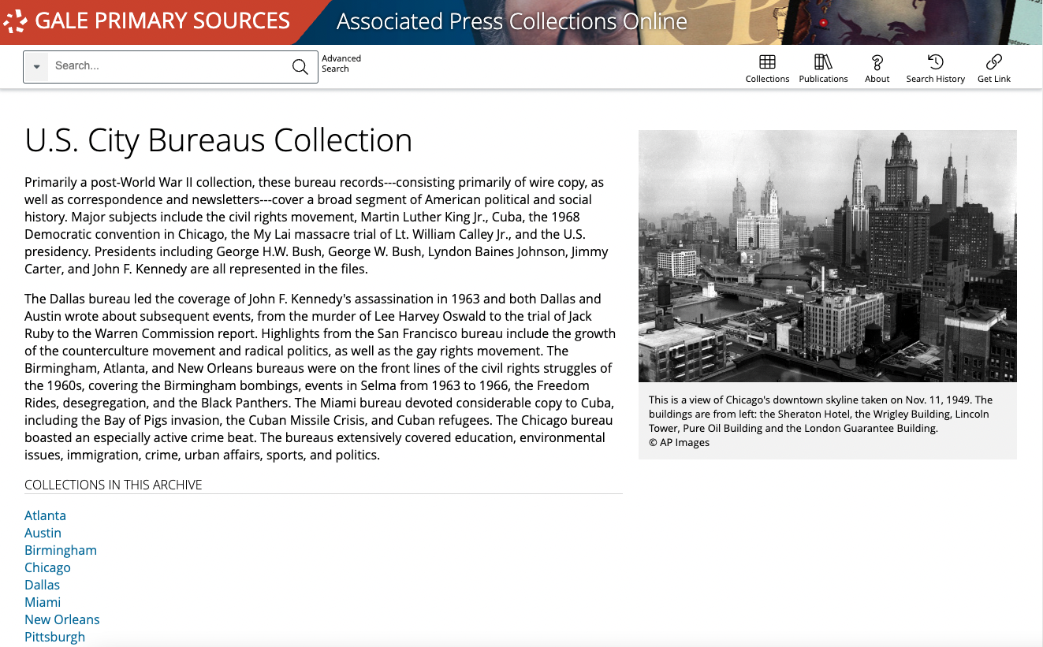Open the Birmingham collection link
The height and width of the screenshot is (647, 1043).
tap(61, 550)
